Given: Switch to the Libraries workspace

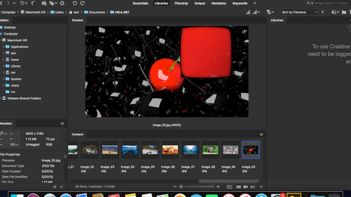Looking at the screenshot, I should (x=161, y=3).
